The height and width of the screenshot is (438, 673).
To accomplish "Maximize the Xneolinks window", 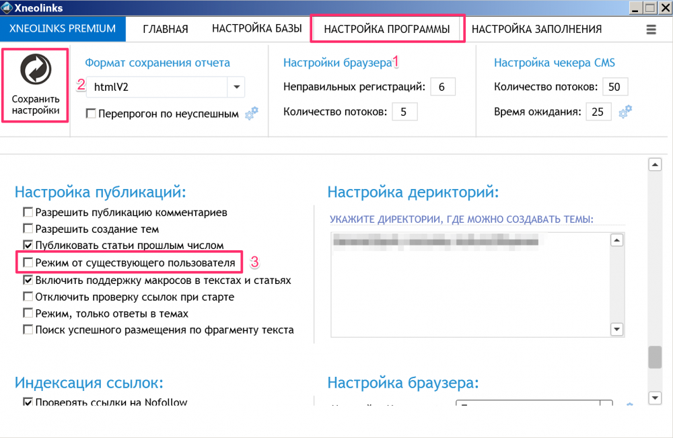I will [650, 7].
